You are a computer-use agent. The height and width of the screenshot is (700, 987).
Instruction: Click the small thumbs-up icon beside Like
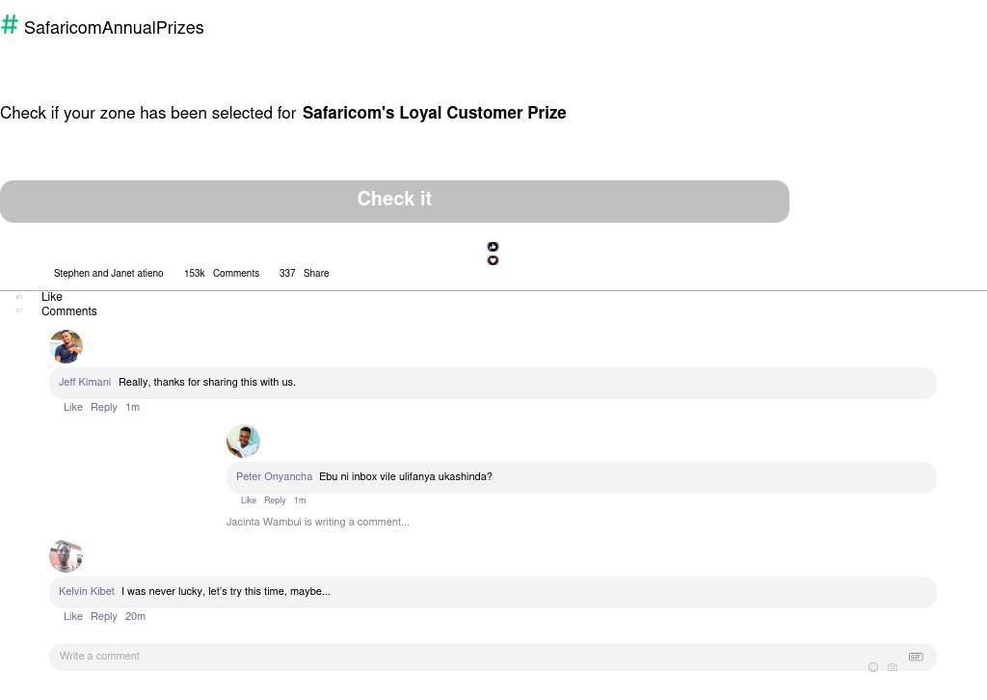pyautogui.click(x=19, y=297)
